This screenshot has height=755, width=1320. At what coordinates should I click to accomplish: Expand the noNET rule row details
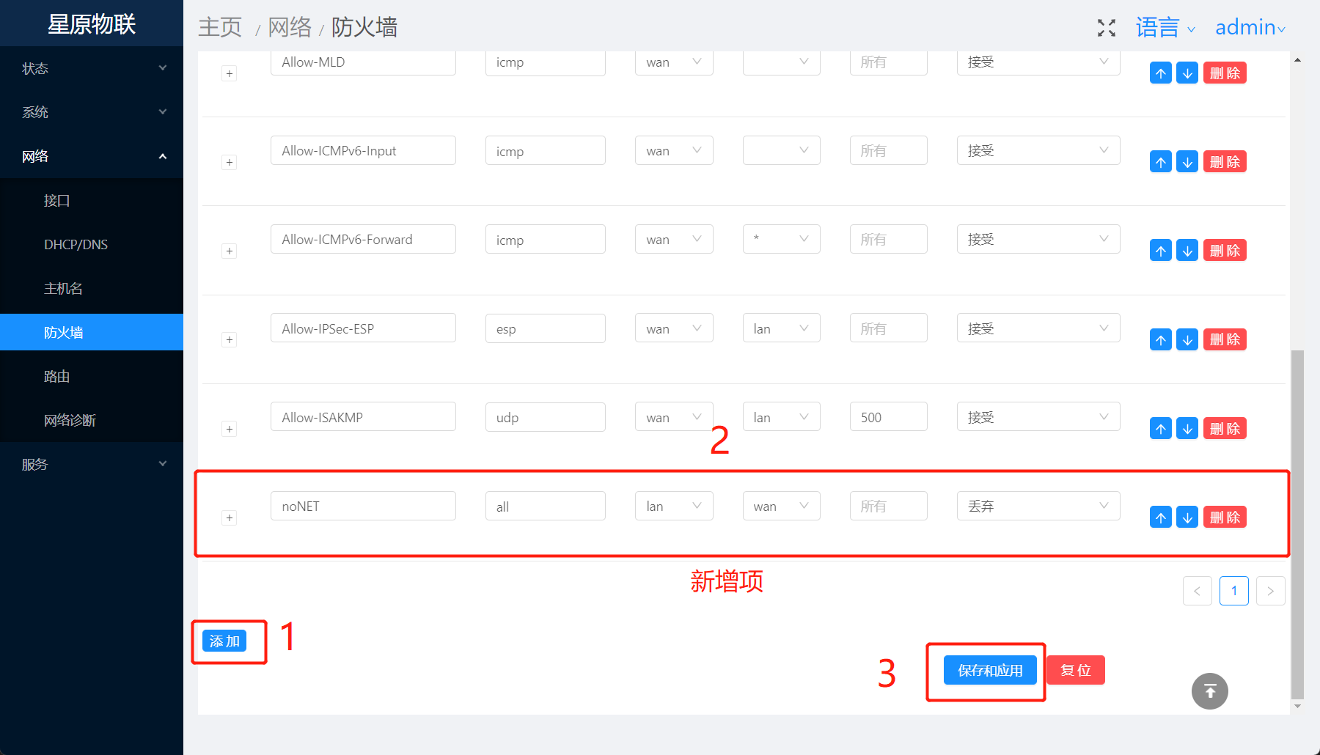click(x=230, y=518)
